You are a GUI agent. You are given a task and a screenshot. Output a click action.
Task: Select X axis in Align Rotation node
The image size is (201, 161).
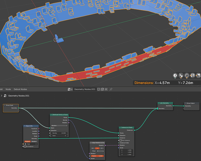(93, 148)
